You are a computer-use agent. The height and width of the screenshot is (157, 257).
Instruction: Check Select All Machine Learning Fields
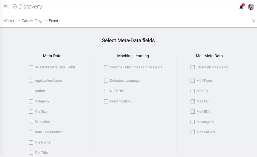coord(106,67)
